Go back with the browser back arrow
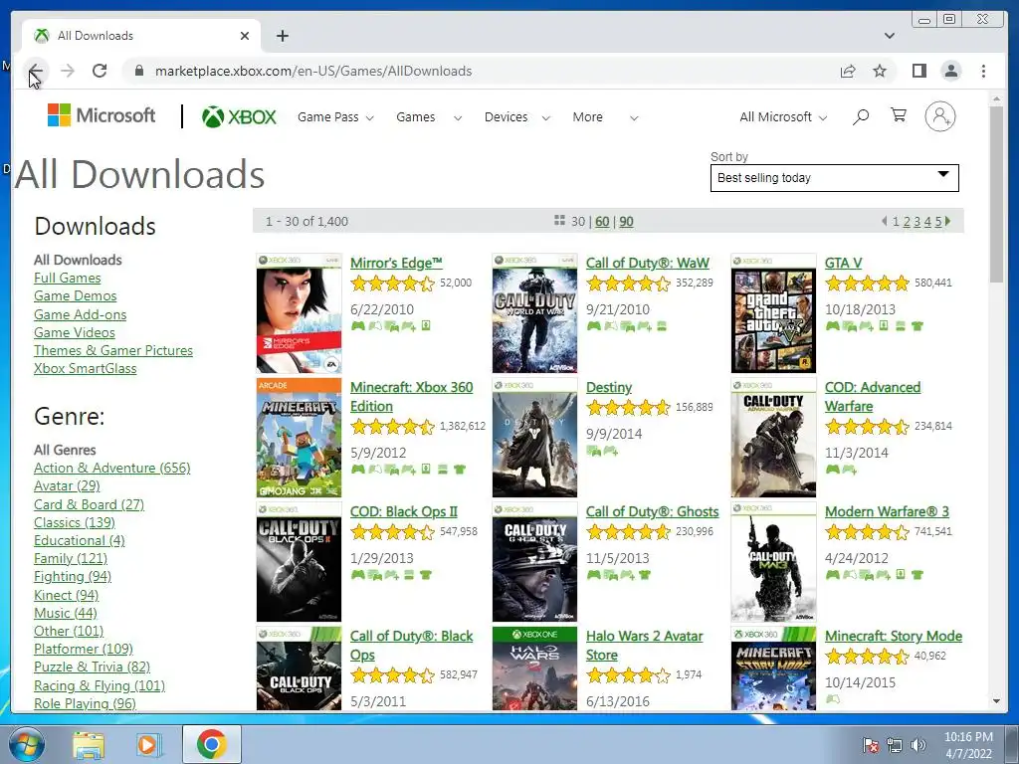This screenshot has height=764, width=1019. pos(36,71)
